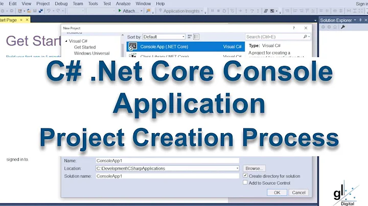368x206 pixels.
Task: Click the project Name input field
Action: 168,161
